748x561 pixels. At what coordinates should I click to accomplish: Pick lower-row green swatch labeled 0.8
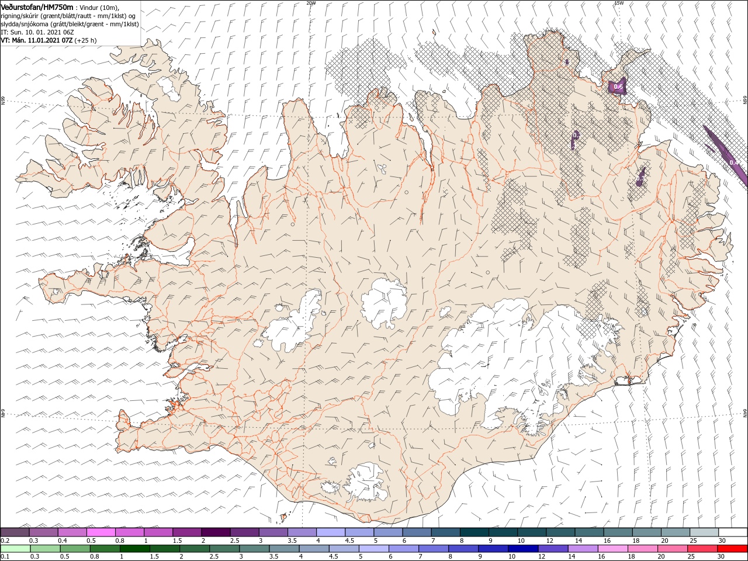(105, 549)
